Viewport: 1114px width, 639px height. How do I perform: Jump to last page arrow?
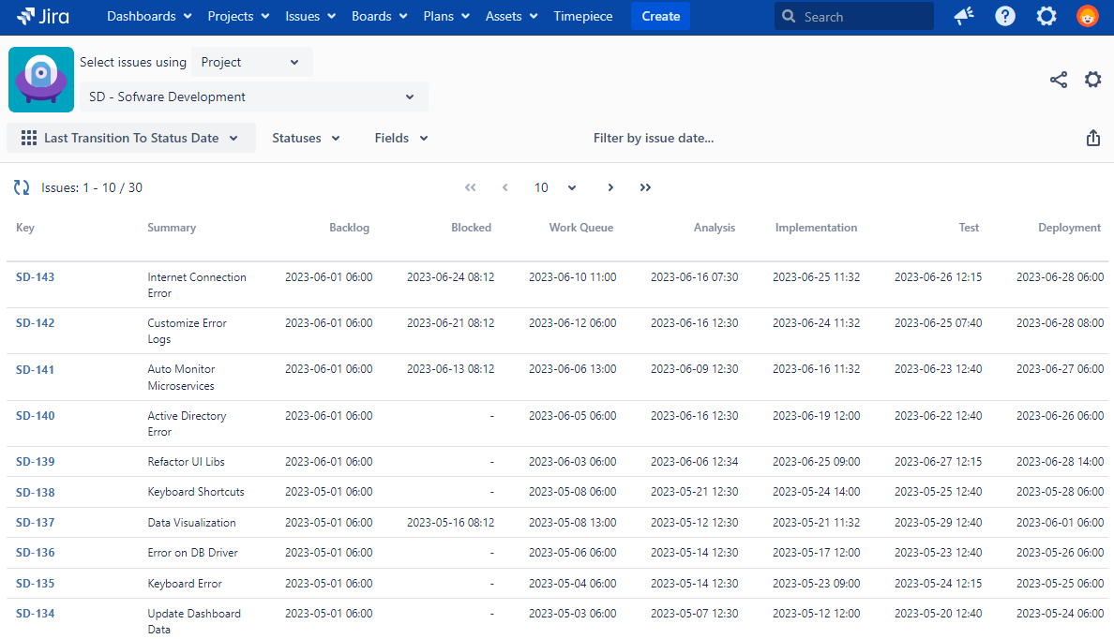(x=645, y=187)
